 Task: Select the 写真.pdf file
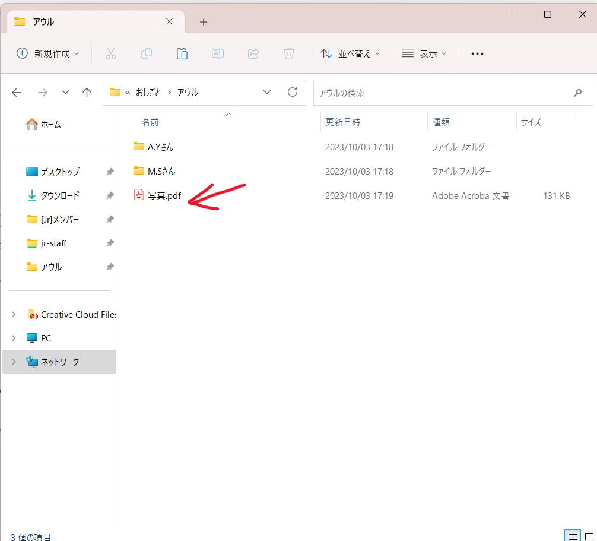(x=164, y=196)
